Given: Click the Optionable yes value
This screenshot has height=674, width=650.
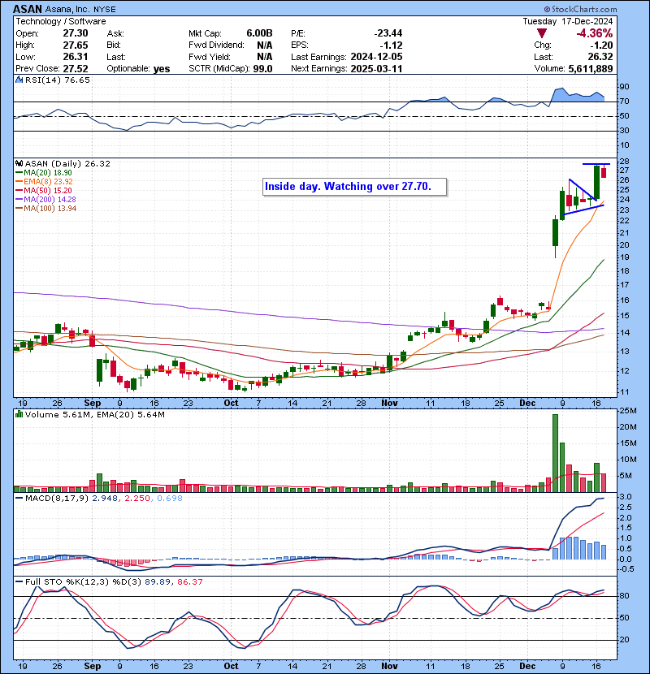Looking at the screenshot, I should pyautogui.click(x=162, y=69).
